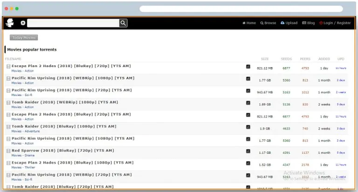358x192 pixels.
Task: Open Adventure category under Tomb Raider BluRay 1080p
Action: click(32, 131)
